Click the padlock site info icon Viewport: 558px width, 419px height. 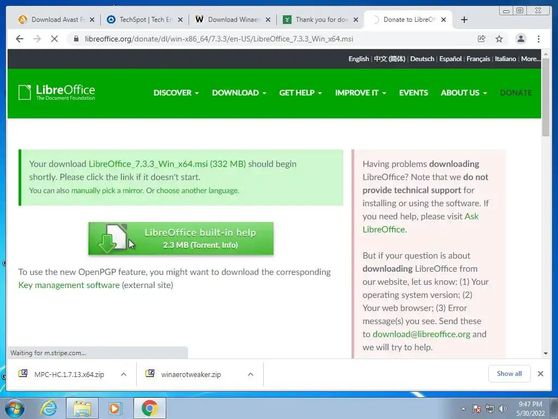76,39
